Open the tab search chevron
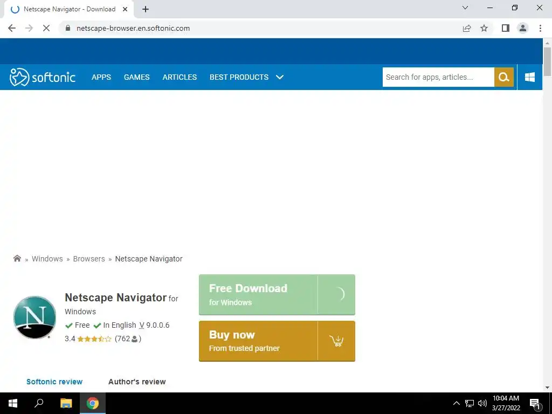The width and height of the screenshot is (552, 414). point(465,8)
